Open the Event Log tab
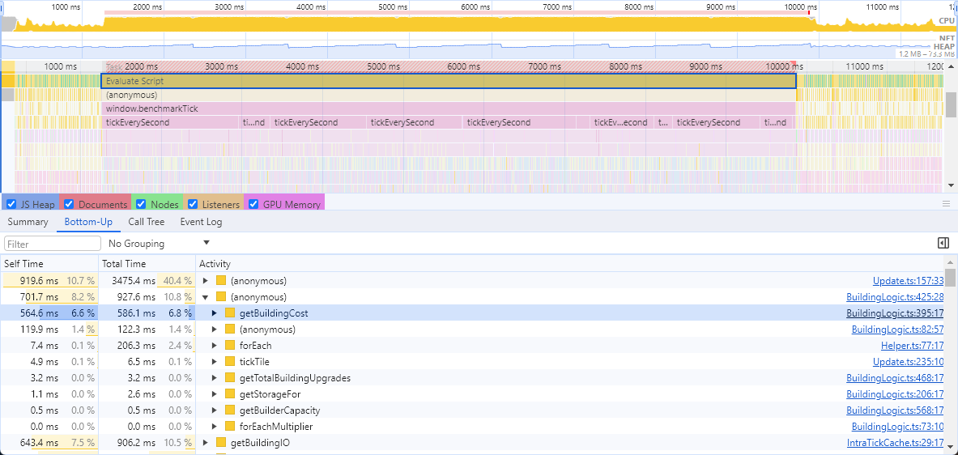The width and height of the screenshot is (958, 455). 201,222
